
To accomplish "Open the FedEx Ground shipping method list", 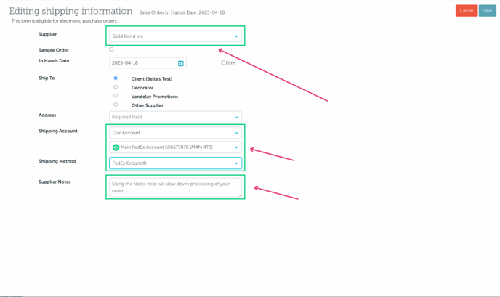I will (174, 163).
